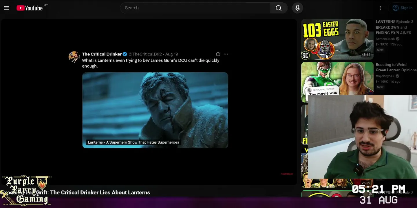This screenshot has width=417, height=208.
Task: Focus the Search text field
Action: coord(195,8)
